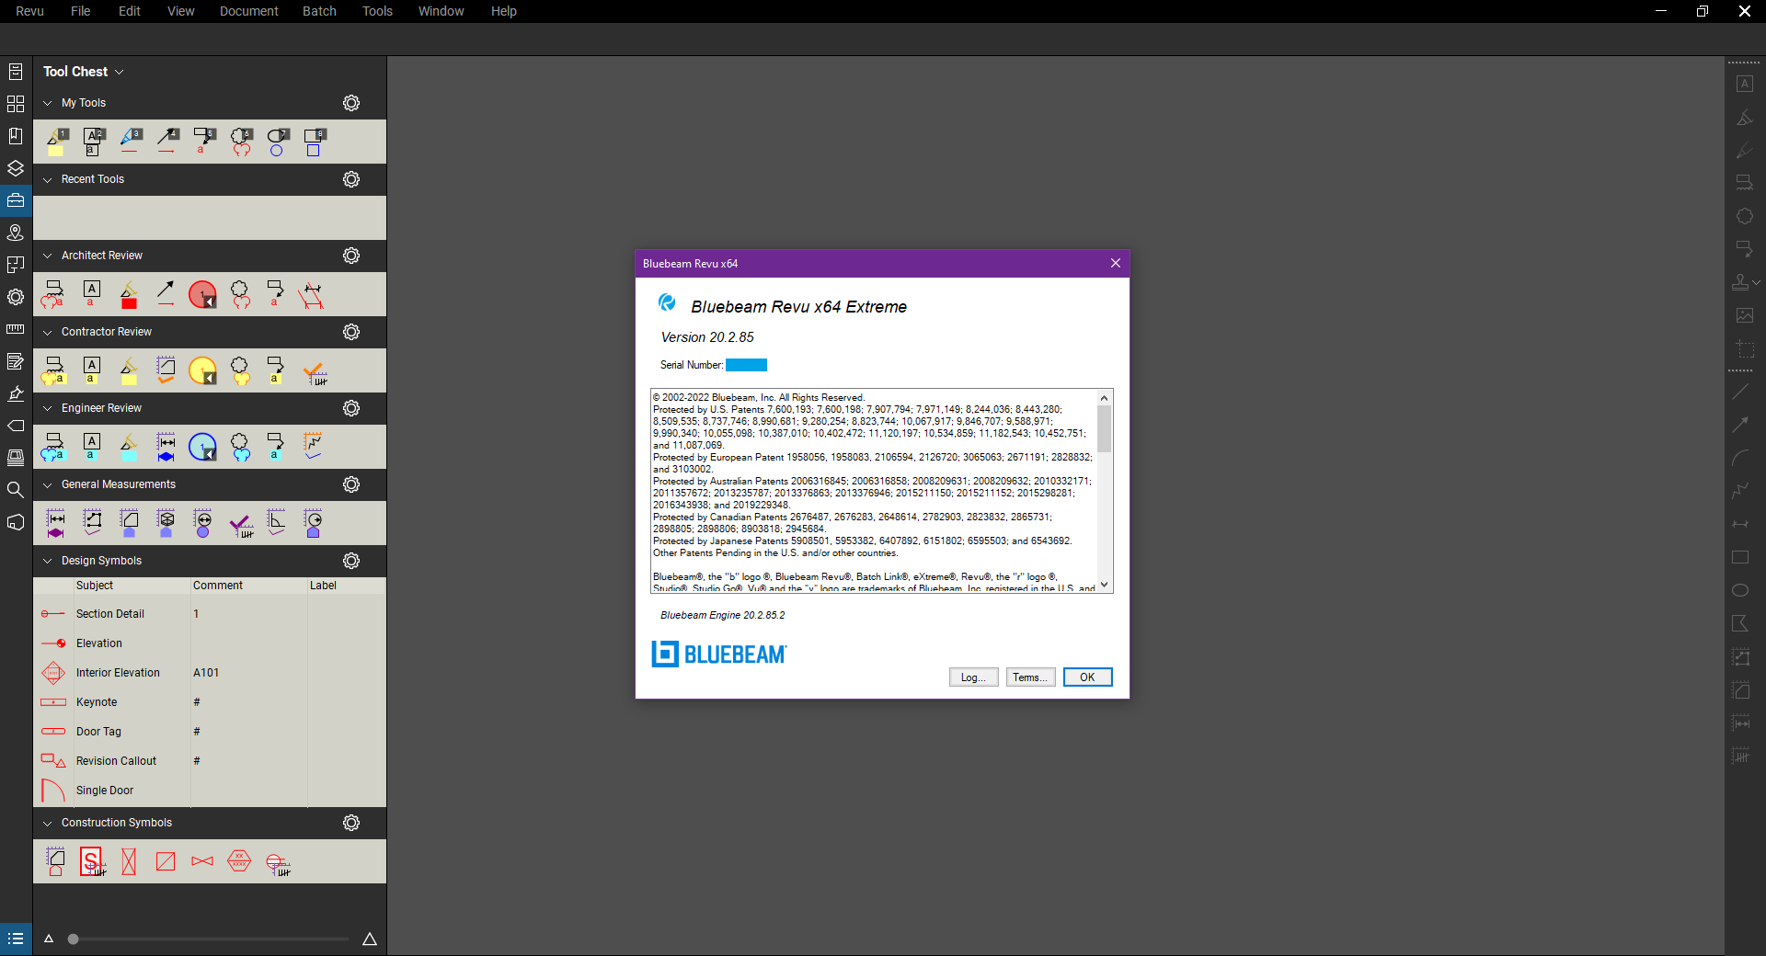The image size is (1766, 956).
Task: Click the Terms... button
Action: tap(1030, 677)
